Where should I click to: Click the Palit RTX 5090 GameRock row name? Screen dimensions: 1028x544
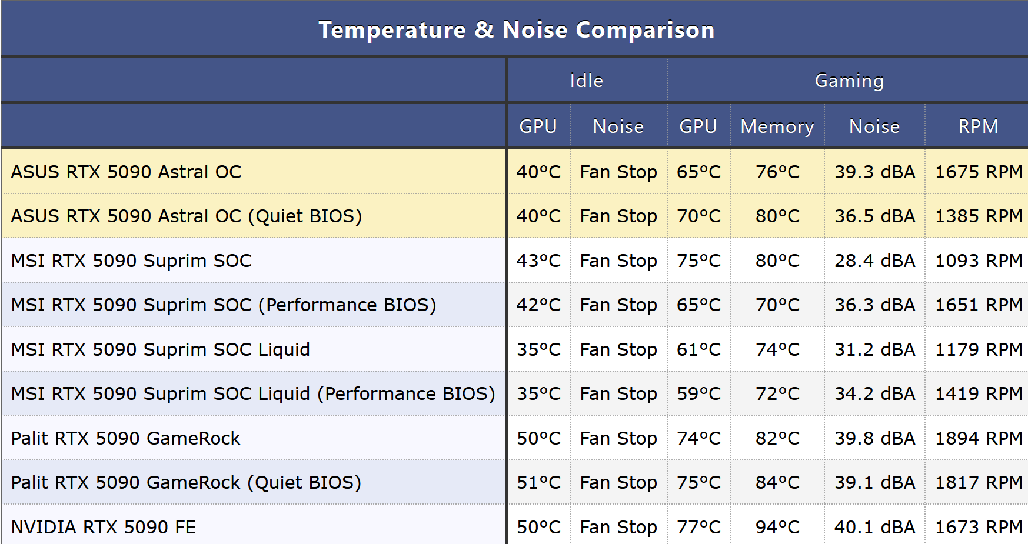click(125, 438)
